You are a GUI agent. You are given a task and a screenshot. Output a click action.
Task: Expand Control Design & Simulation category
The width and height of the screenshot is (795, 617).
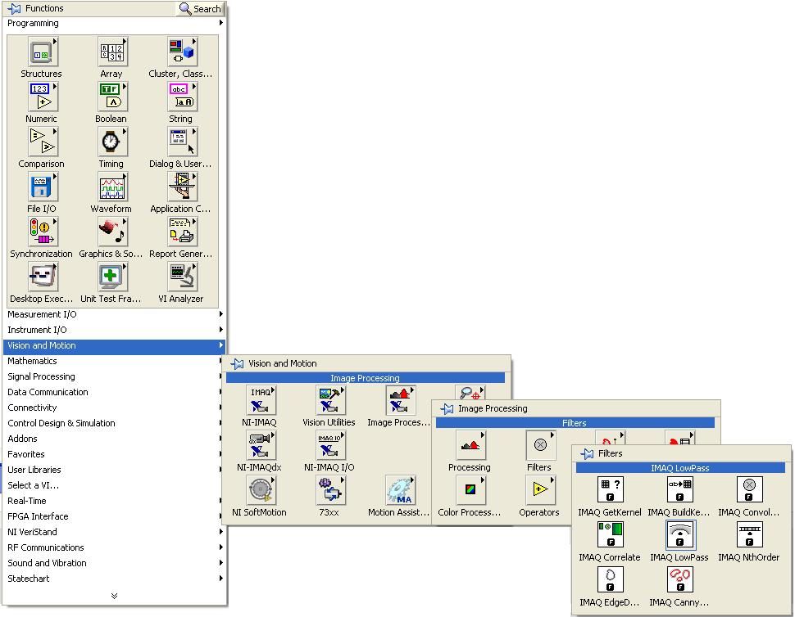click(x=114, y=423)
